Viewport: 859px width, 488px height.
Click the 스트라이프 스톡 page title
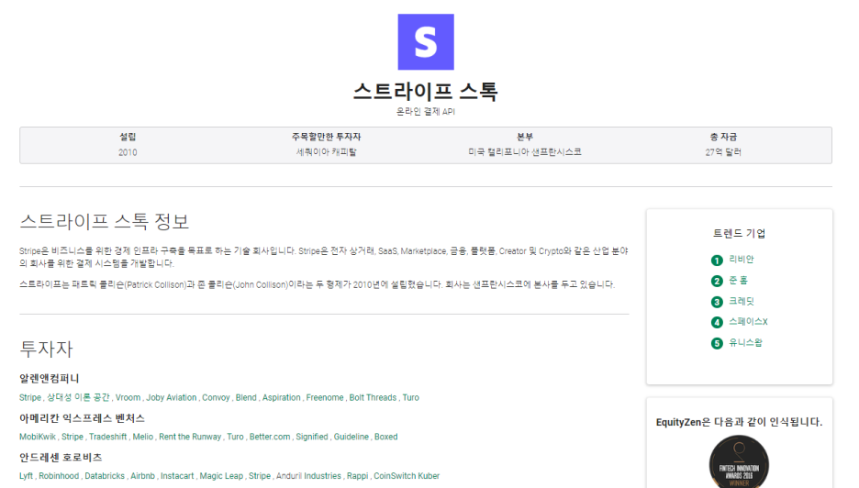coord(426,91)
